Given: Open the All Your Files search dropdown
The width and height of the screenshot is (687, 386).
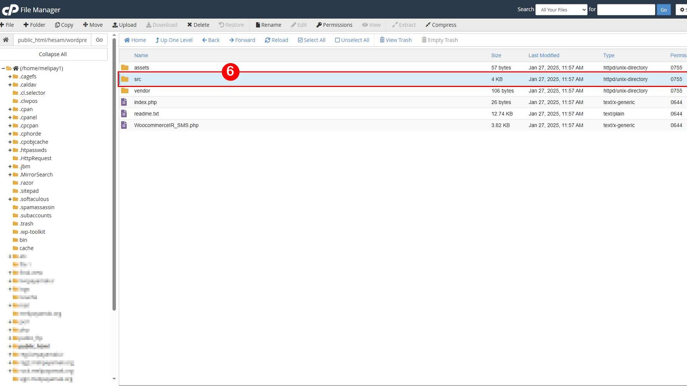Looking at the screenshot, I should [561, 10].
